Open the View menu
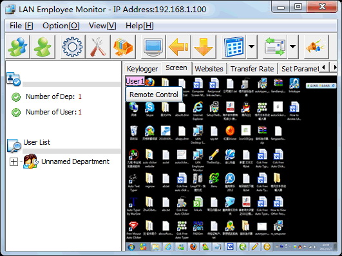 [x=102, y=26]
